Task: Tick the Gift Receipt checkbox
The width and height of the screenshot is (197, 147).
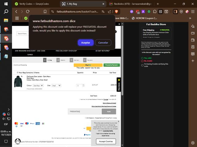Action: [86, 118]
